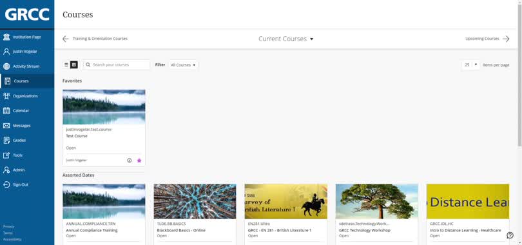The height and width of the screenshot is (245, 522).
Task: Click the GRCC.IDL.HC course ID text
Action: click(x=441, y=224)
